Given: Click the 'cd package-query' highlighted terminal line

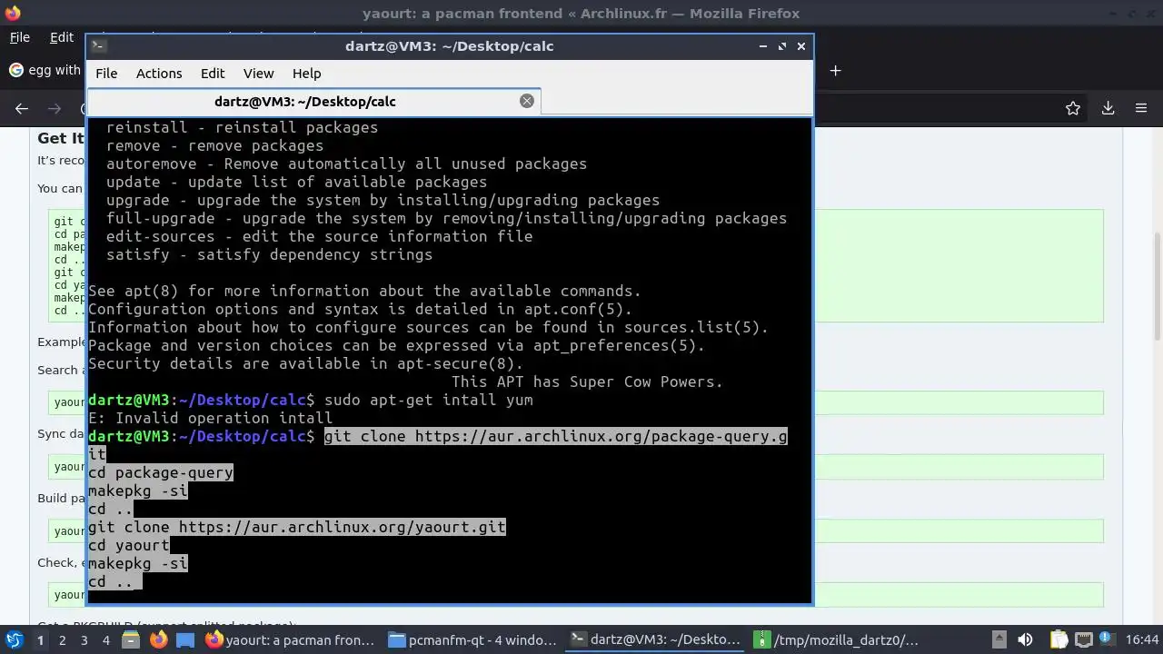Looking at the screenshot, I should coord(161,472).
